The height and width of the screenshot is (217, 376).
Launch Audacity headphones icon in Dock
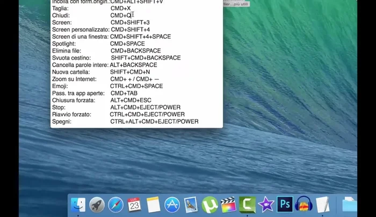point(303,204)
